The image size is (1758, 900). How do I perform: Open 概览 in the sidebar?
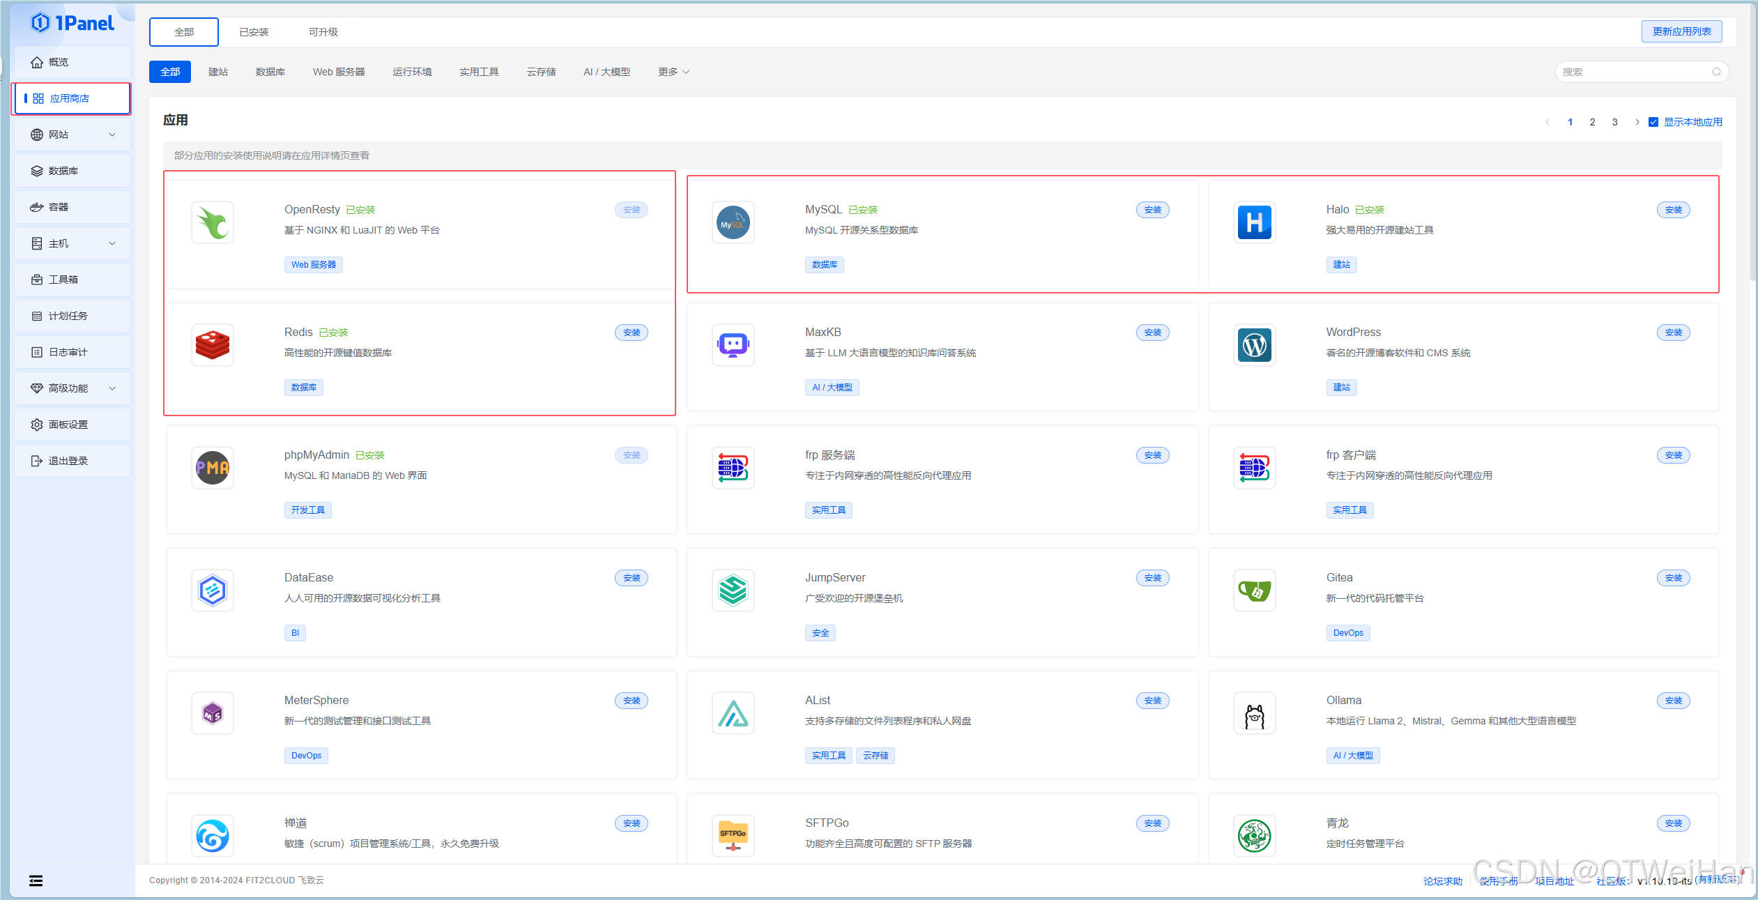pyautogui.click(x=72, y=62)
